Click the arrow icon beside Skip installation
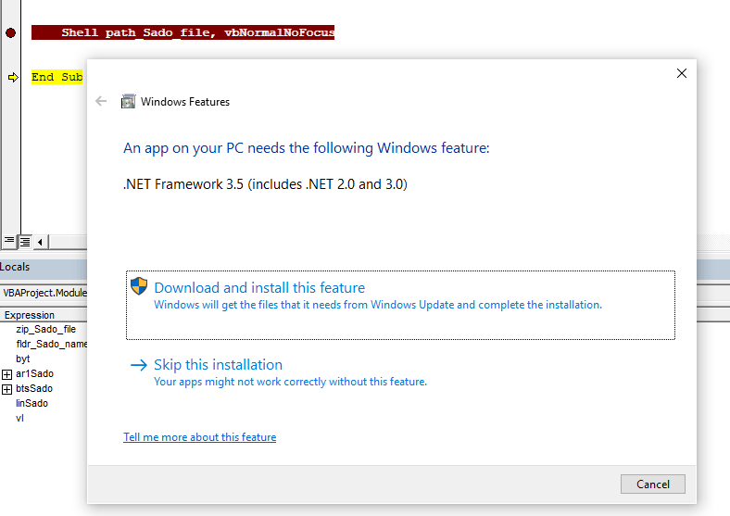 [x=139, y=365]
